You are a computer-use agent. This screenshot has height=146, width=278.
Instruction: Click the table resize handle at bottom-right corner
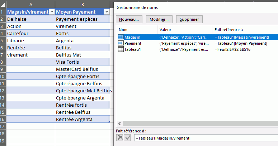pyautogui.click(x=109, y=122)
